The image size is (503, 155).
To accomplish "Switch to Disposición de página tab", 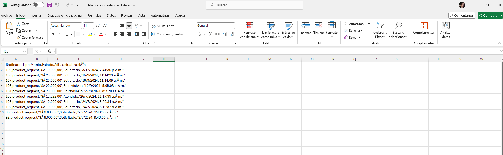I will pos(65,15).
